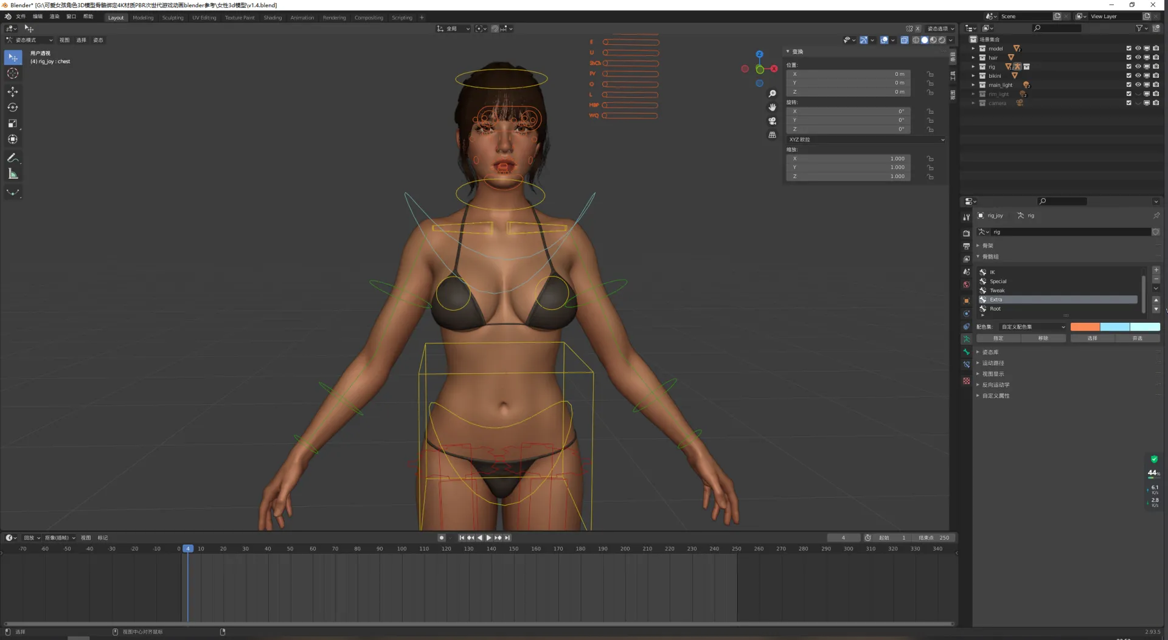Viewport: 1168px width, 640px height.
Task: Choose the Measure ruler tool
Action: 13,174
